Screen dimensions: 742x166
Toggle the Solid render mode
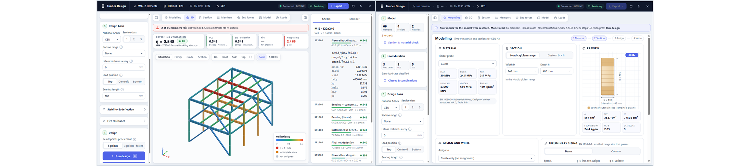(262, 57)
